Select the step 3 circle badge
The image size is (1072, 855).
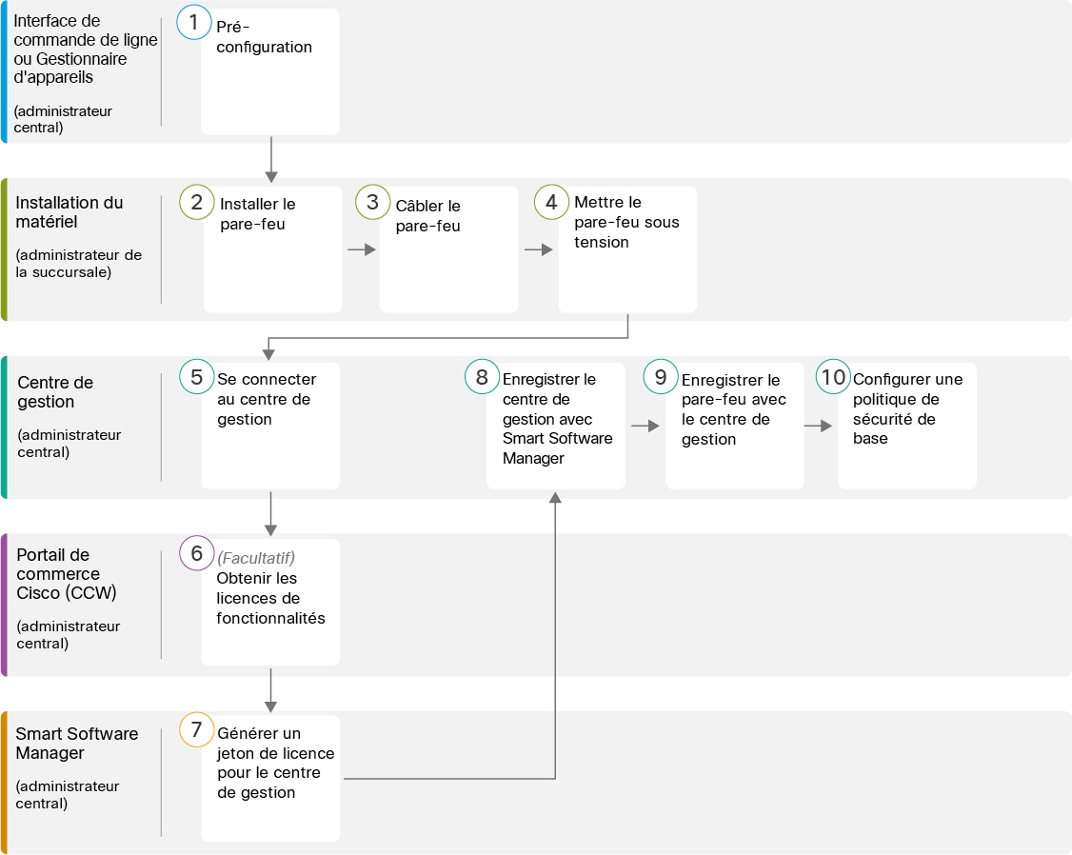[372, 202]
